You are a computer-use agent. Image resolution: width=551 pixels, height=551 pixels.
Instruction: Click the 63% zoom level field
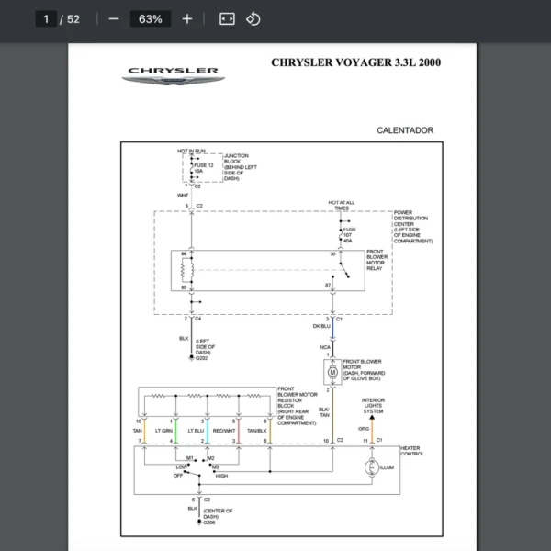tap(150, 19)
